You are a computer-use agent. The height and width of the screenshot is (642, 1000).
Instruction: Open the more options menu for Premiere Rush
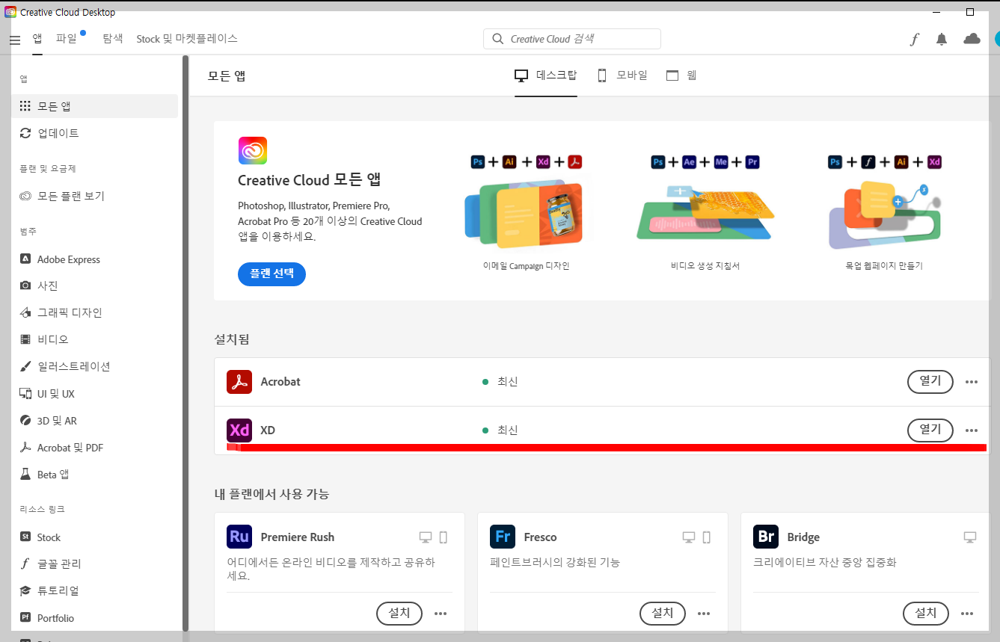pyautogui.click(x=441, y=613)
